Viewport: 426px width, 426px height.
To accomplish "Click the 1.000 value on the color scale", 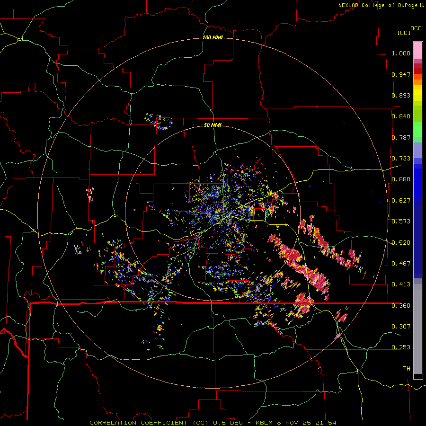I will point(401,53).
